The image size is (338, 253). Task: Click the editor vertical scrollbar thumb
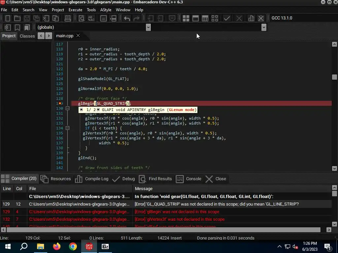[334, 77]
